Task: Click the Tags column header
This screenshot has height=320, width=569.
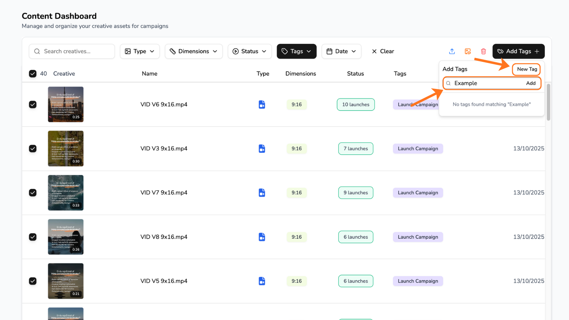Action: tap(400, 74)
